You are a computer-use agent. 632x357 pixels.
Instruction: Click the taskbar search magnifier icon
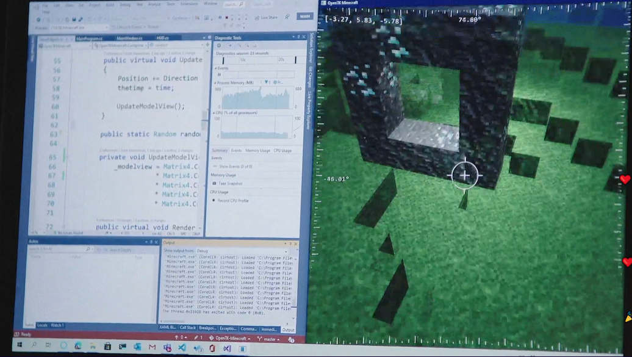[x=34, y=345]
